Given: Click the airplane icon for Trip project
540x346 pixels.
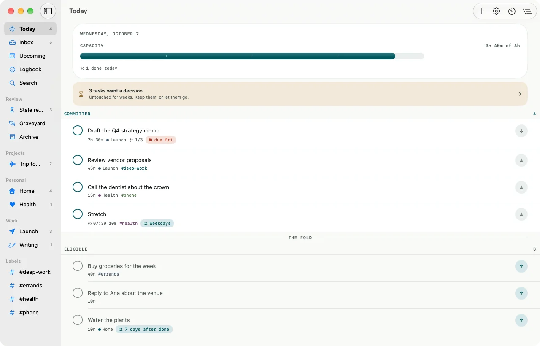Looking at the screenshot, I should pyautogui.click(x=12, y=164).
